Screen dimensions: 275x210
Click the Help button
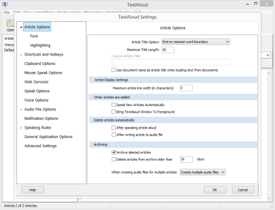tap(32, 190)
